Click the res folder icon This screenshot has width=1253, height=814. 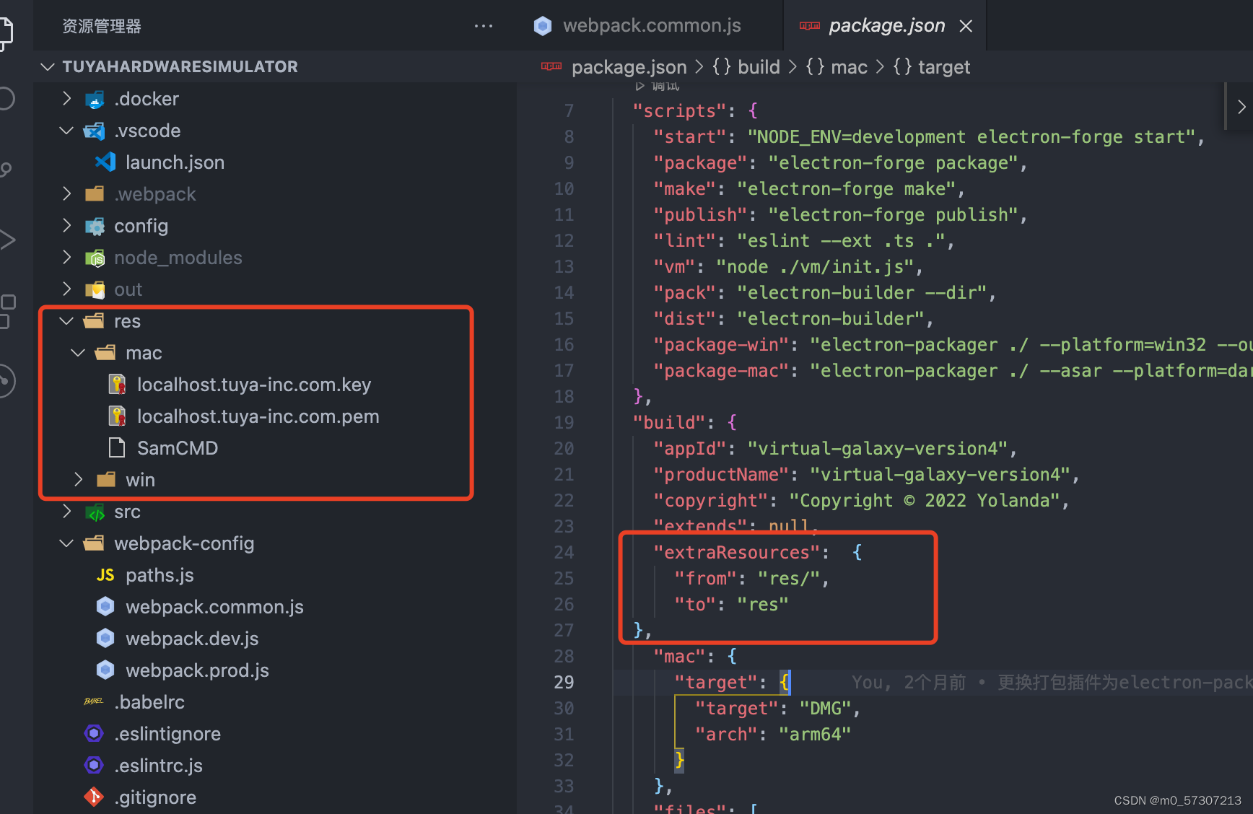[95, 321]
